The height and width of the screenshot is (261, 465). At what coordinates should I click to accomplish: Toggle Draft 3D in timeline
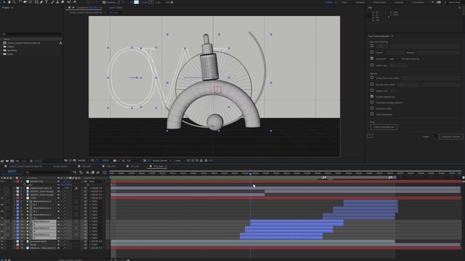[x=81, y=173]
